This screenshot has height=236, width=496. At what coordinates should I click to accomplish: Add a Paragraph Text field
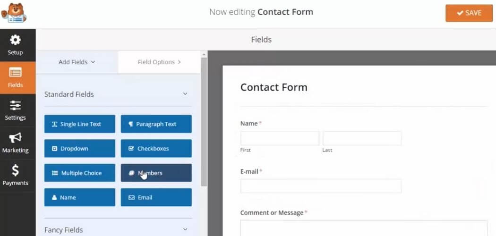click(156, 124)
